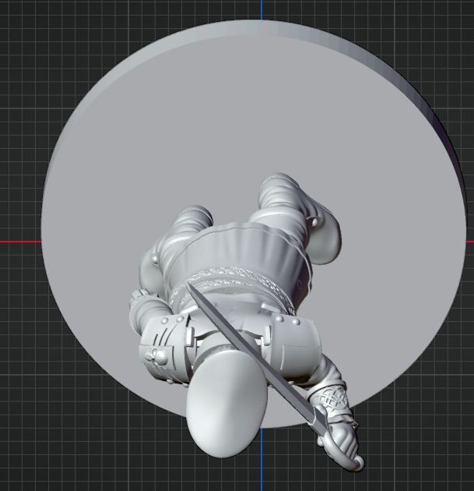Click the empty grid in the top-left corner

[31, 31]
